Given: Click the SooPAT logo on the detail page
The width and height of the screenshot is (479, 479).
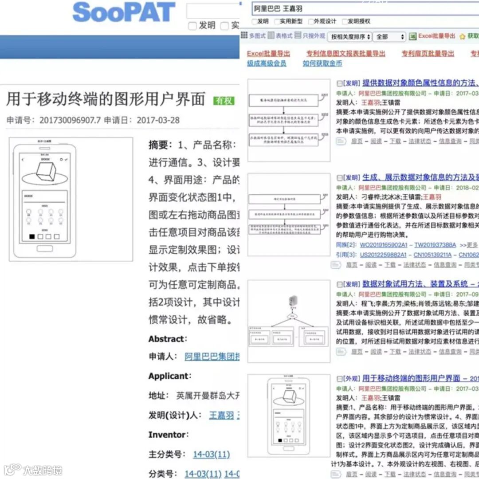Looking at the screenshot, I should (124, 12).
